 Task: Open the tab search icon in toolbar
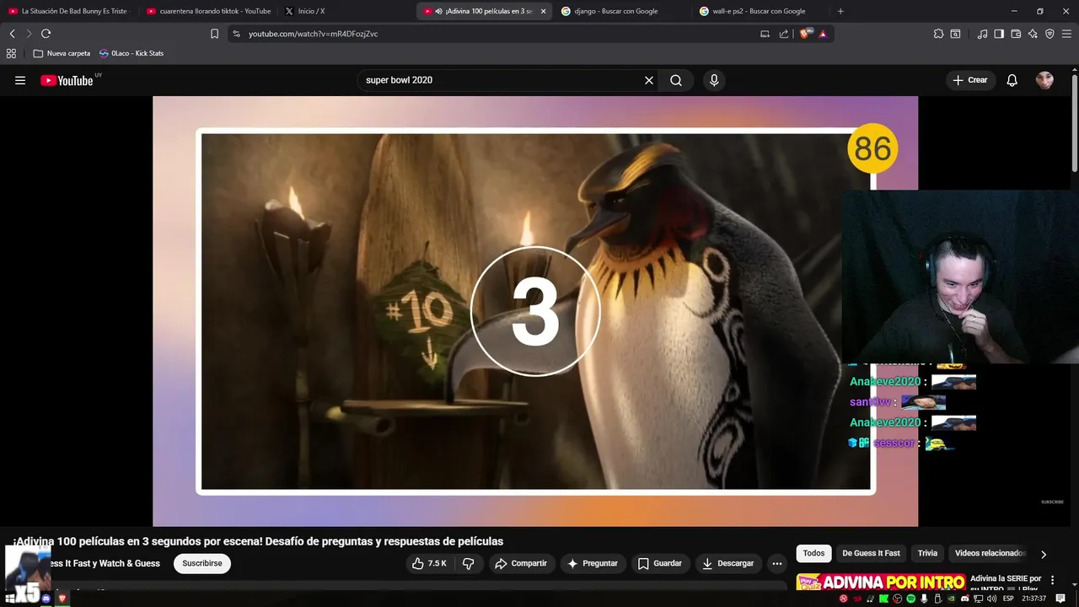[x=955, y=34]
